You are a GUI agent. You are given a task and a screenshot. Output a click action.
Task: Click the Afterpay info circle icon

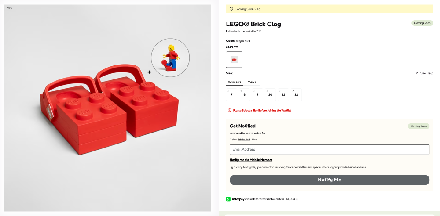pyautogui.click(x=297, y=199)
